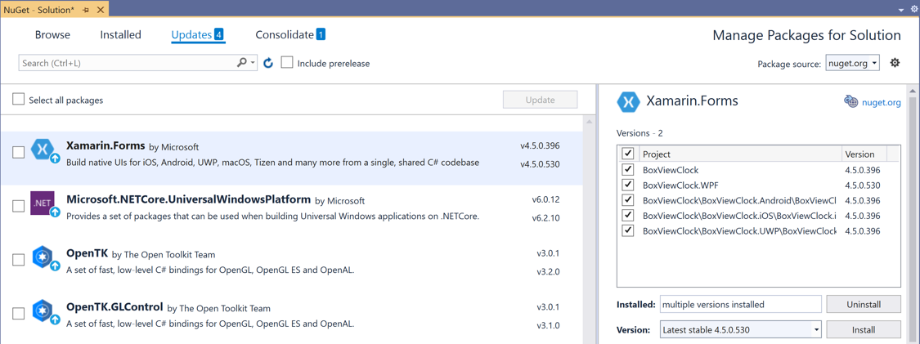Click the Microsoft.NETCore .NET package icon
920x344 pixels.
click(x=43, y=203)
